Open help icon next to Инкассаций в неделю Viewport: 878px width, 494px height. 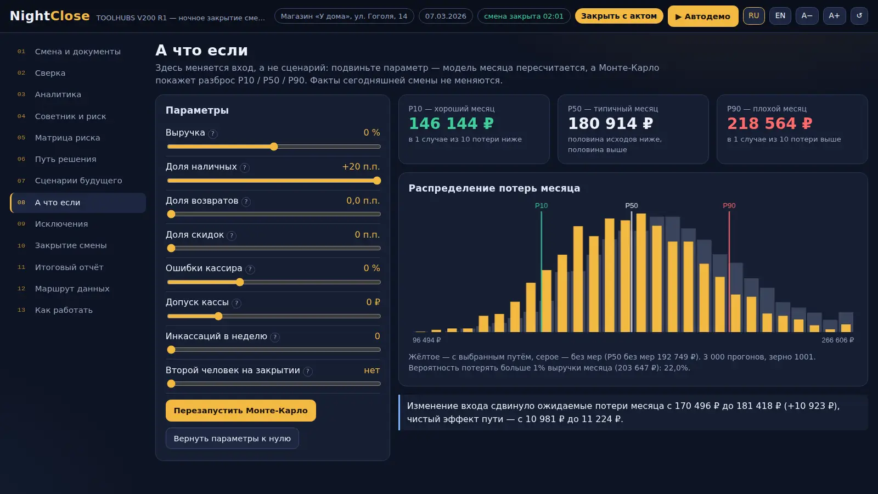tap(275, 337)
